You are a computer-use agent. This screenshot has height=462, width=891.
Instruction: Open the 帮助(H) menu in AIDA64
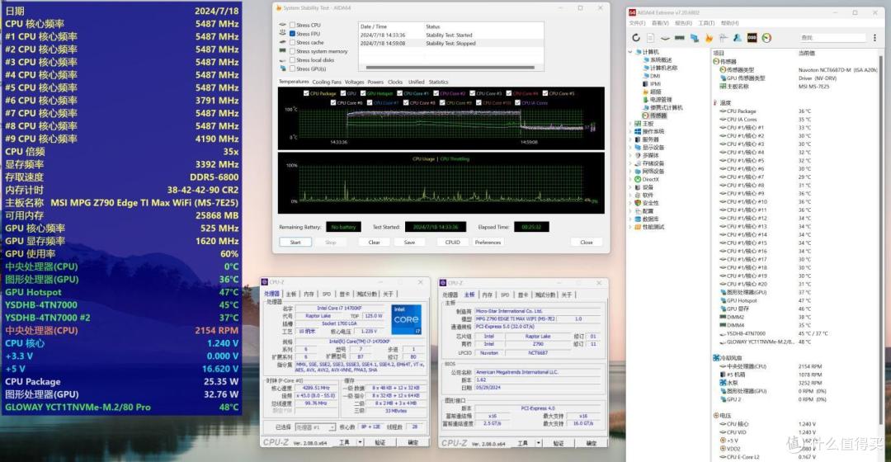729,23
